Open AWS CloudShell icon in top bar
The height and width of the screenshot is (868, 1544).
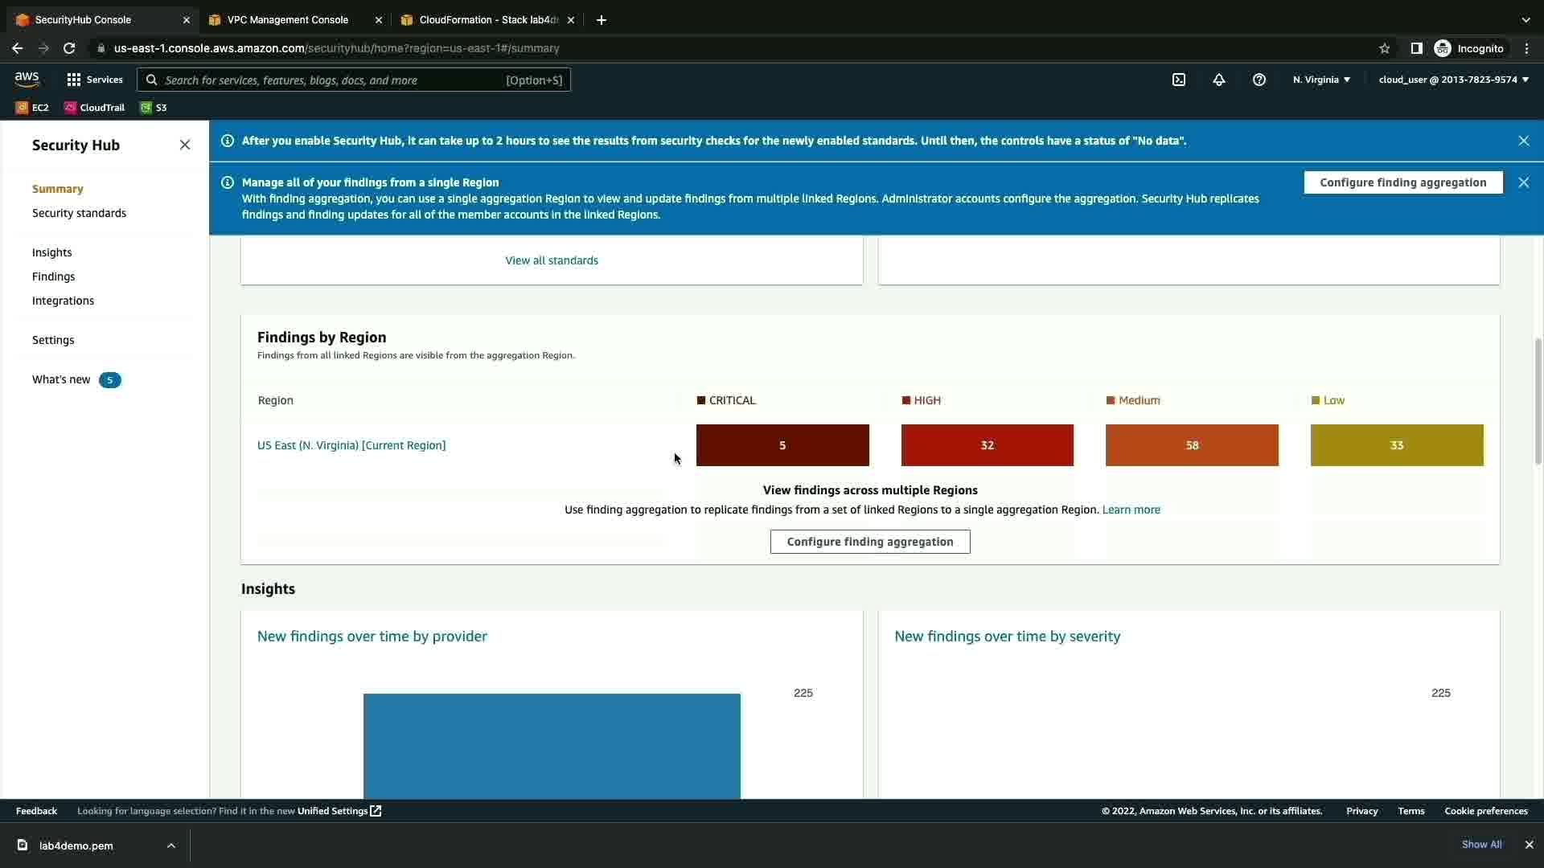[1179, 80]
